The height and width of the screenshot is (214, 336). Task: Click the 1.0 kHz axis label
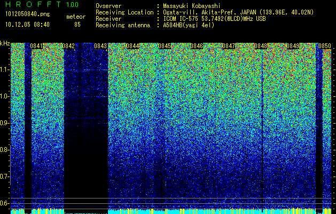[4, 96]
